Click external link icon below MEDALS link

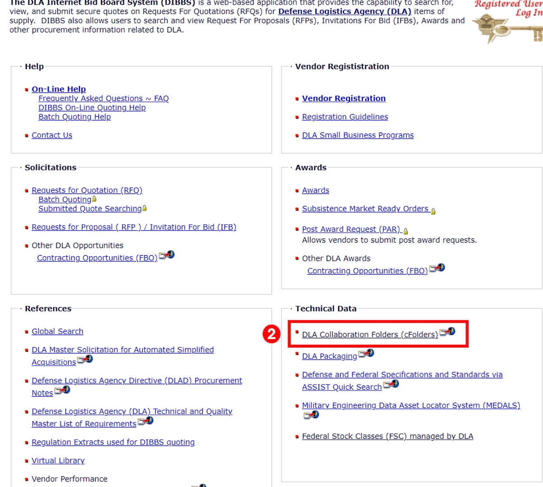tap(311, 415)
